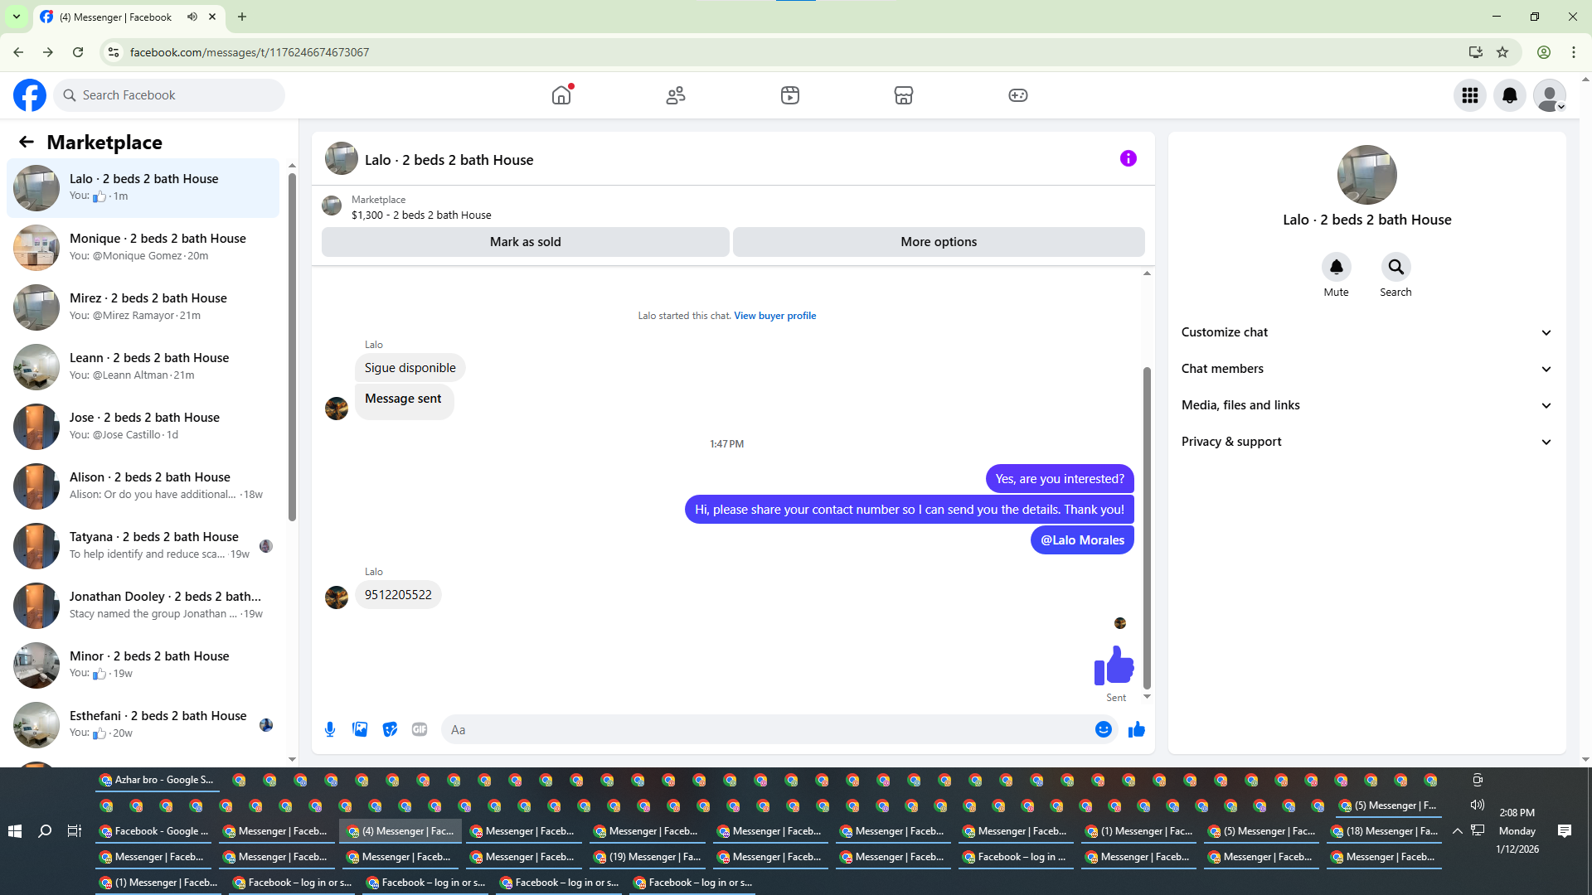Open the Facebook menu grid icon
The image size is (1592, 895).
tap(1469, 95)
